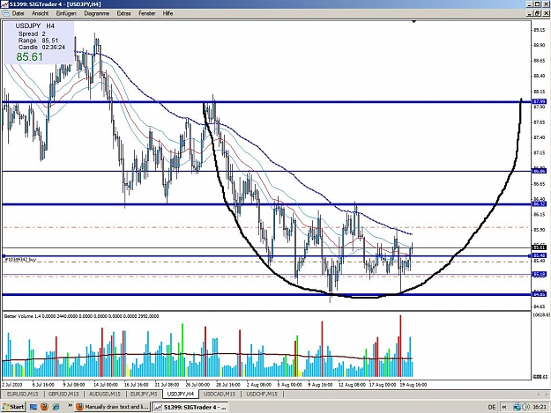551x413 pixels.
Task: Restore the inner chart window
Action: click(538, 13)
